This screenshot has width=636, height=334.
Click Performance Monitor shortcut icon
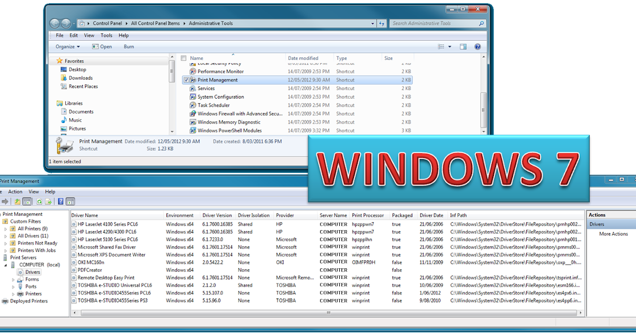point(193,71)
